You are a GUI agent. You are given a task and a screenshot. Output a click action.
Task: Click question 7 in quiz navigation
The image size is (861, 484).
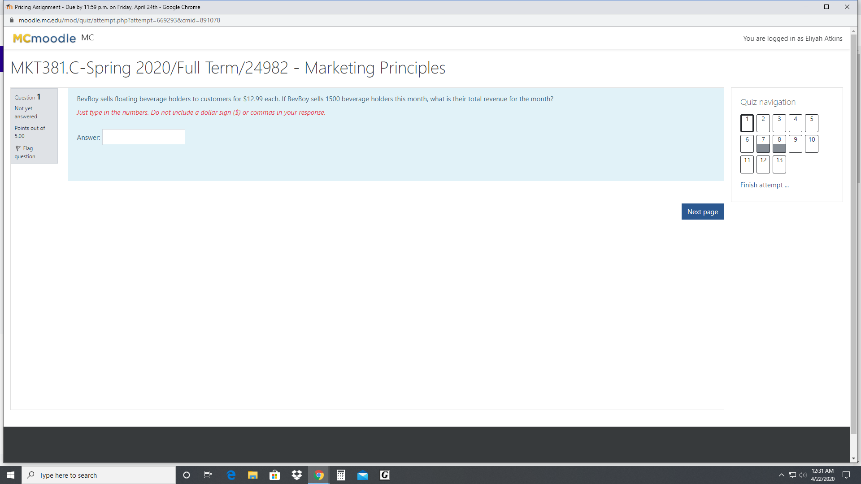pyautogui.click(x=763, y=143)
